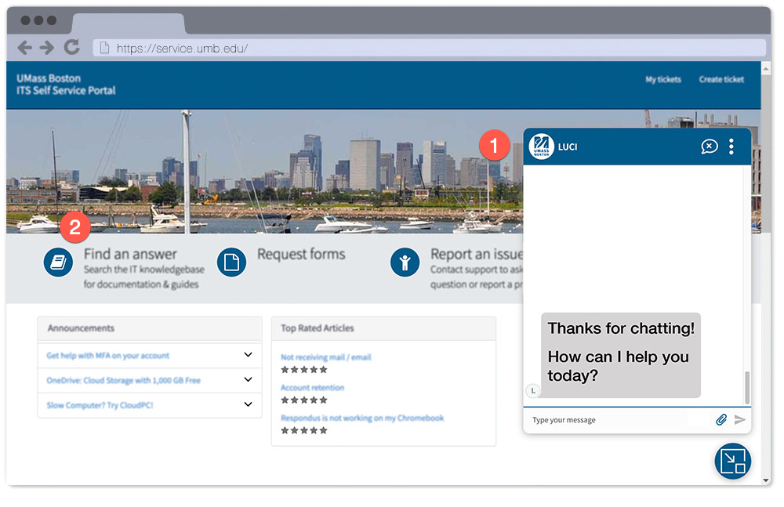Click the Request forms document icon
The image size is (784, 507).
coord(232,263)
